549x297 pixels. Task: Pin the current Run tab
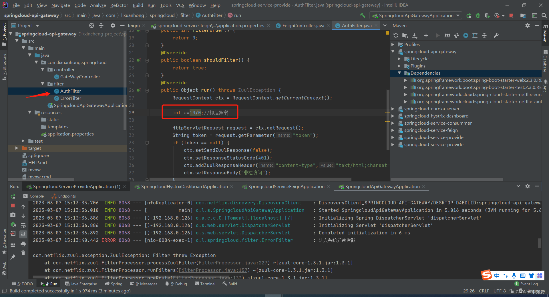click(13, 257)
